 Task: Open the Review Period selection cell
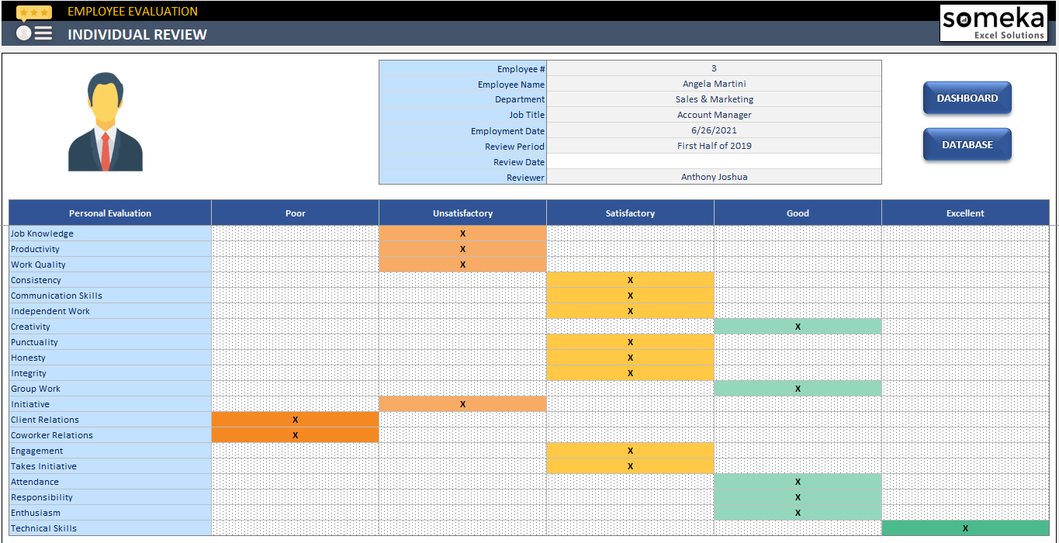(x=714, y=146)
